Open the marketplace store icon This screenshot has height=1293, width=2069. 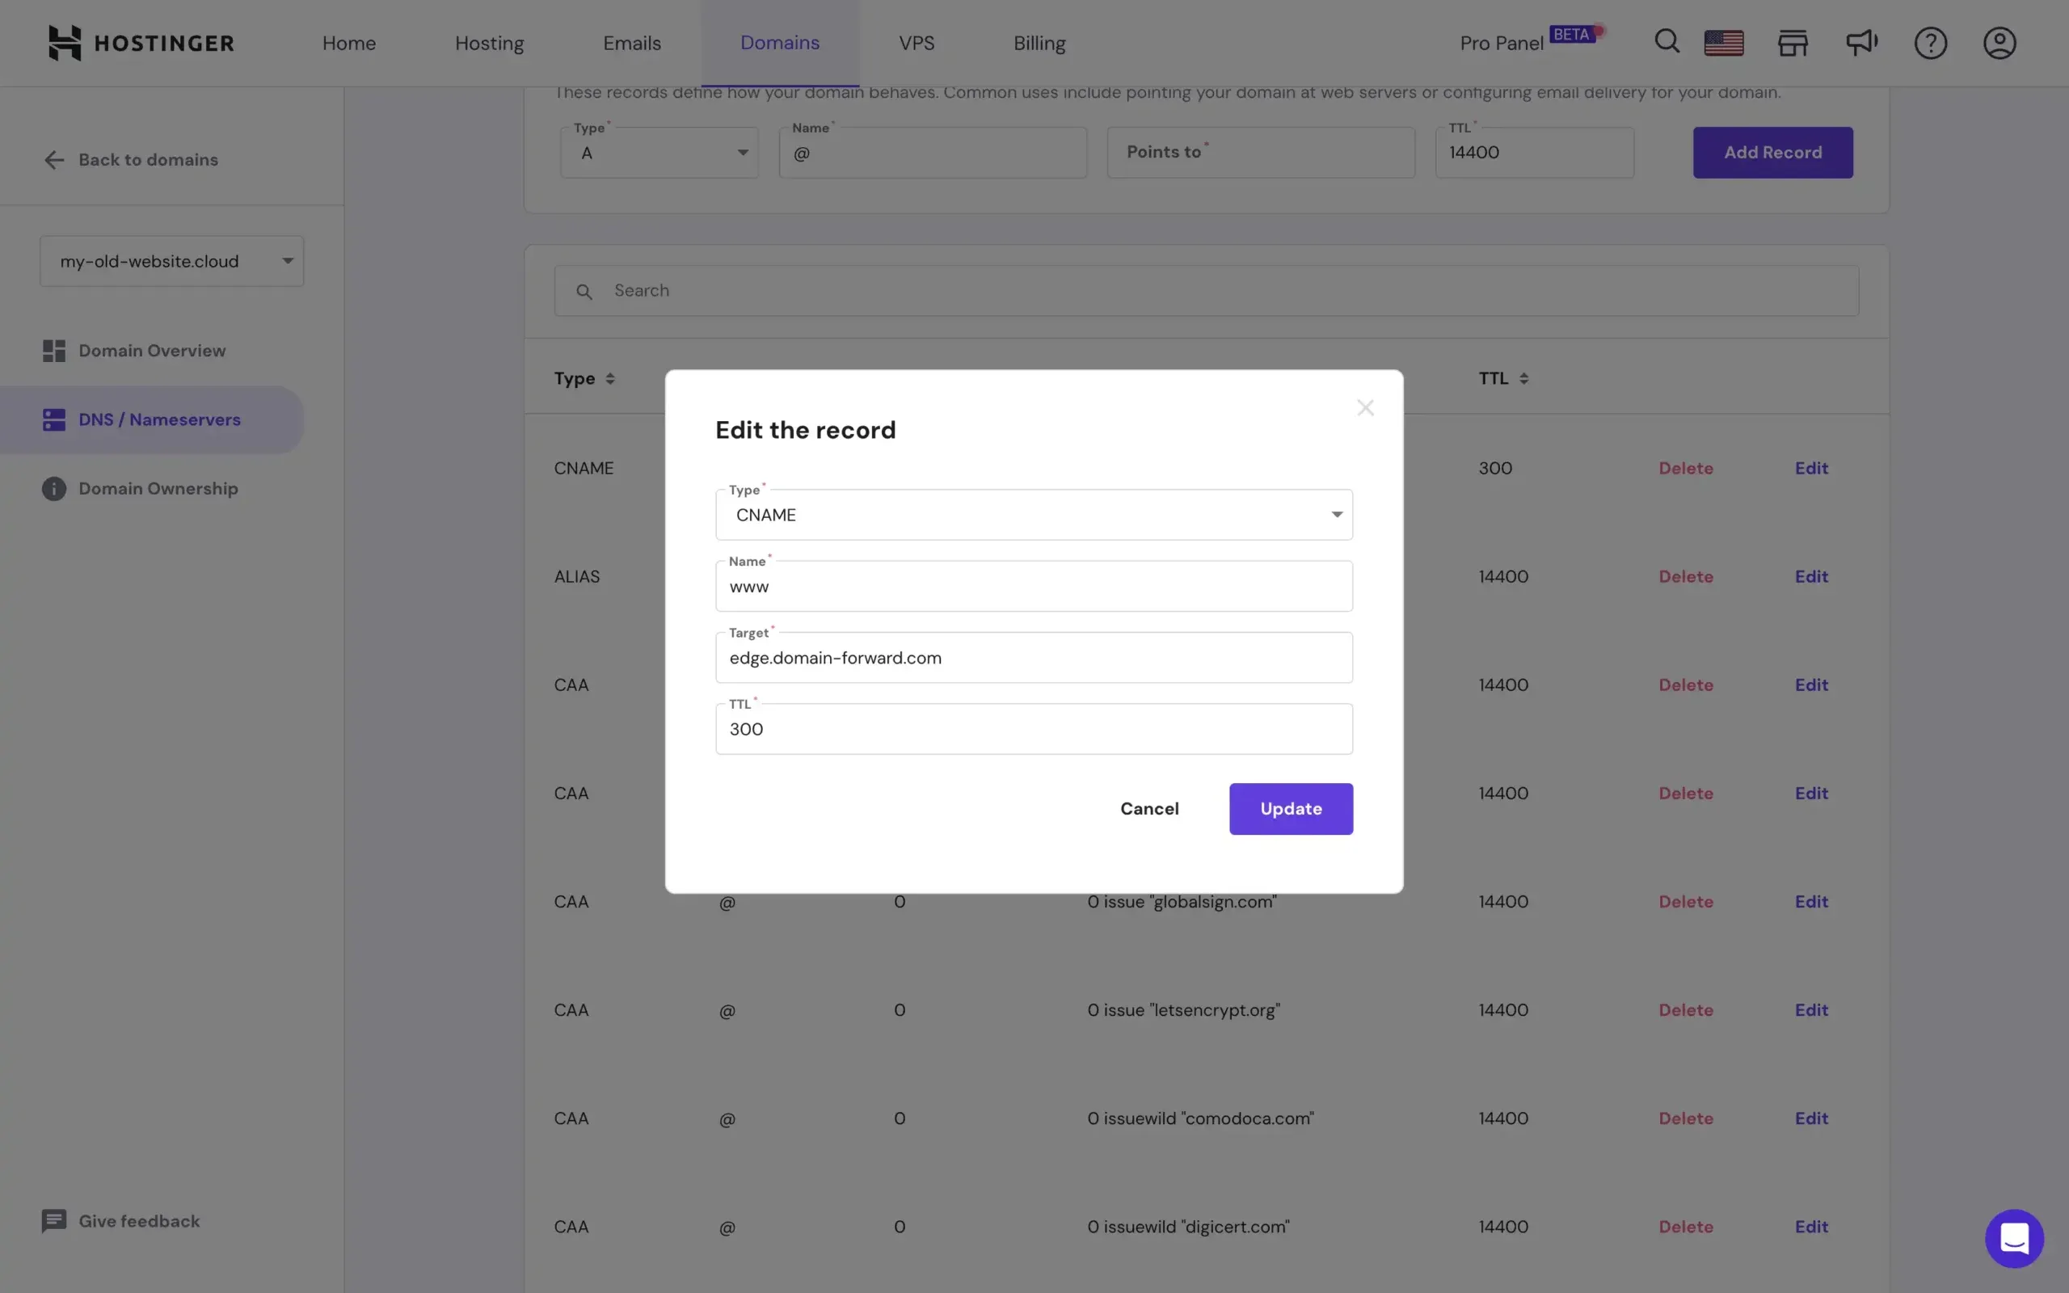[1793, 43]
